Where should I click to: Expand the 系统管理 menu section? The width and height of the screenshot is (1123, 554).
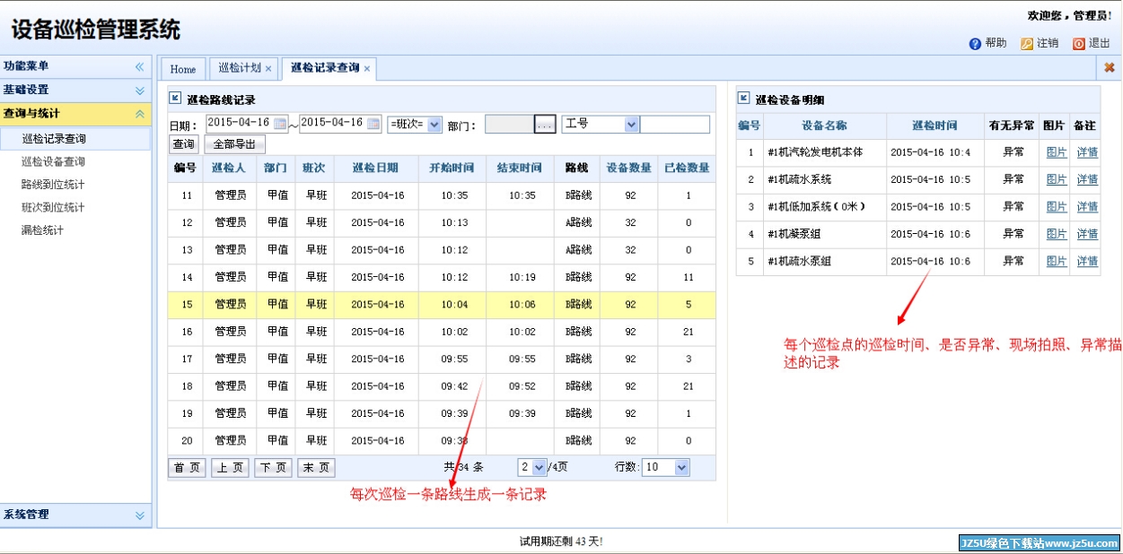pyautogui.click(x=140, y=515)
